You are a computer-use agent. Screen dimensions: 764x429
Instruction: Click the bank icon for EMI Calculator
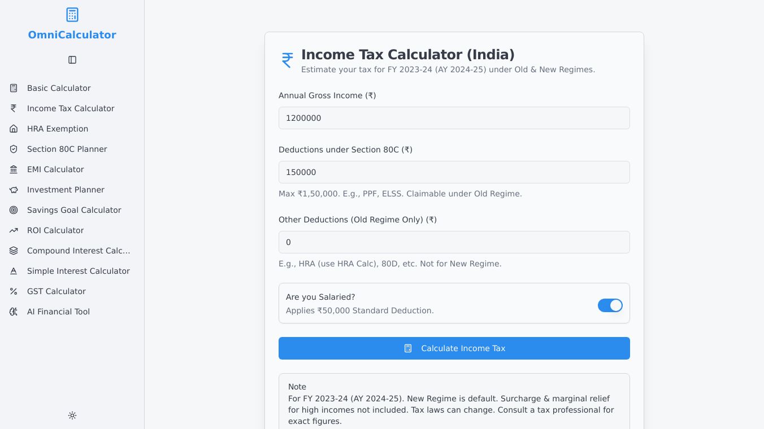click(x=14, y=169)
